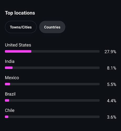The height and width of the screenshot is (131, 121).
Task: Click the pink filled United States segment
Action: (x=18, y=51)
